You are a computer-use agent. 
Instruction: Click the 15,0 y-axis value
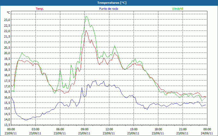coord(7,108)
